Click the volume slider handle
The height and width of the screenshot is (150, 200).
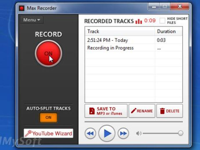coord(181,133)
